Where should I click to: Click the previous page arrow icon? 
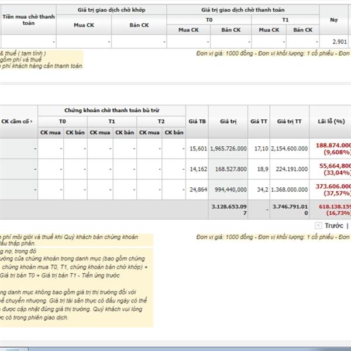tap(318, 225)
